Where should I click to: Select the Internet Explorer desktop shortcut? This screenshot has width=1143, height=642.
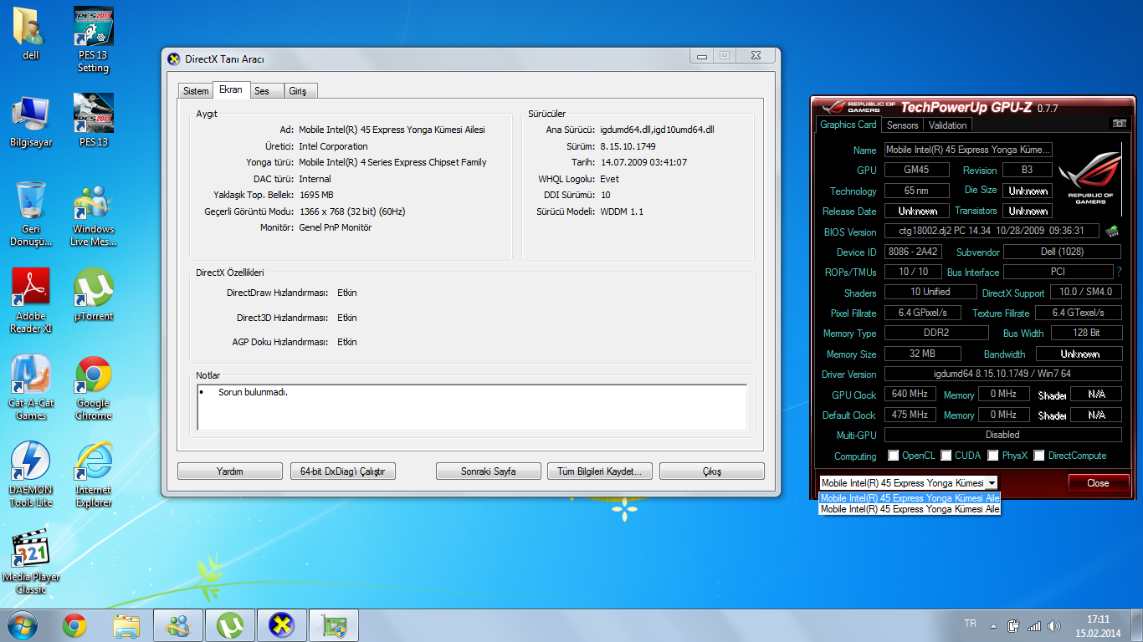tap(93, 474)
